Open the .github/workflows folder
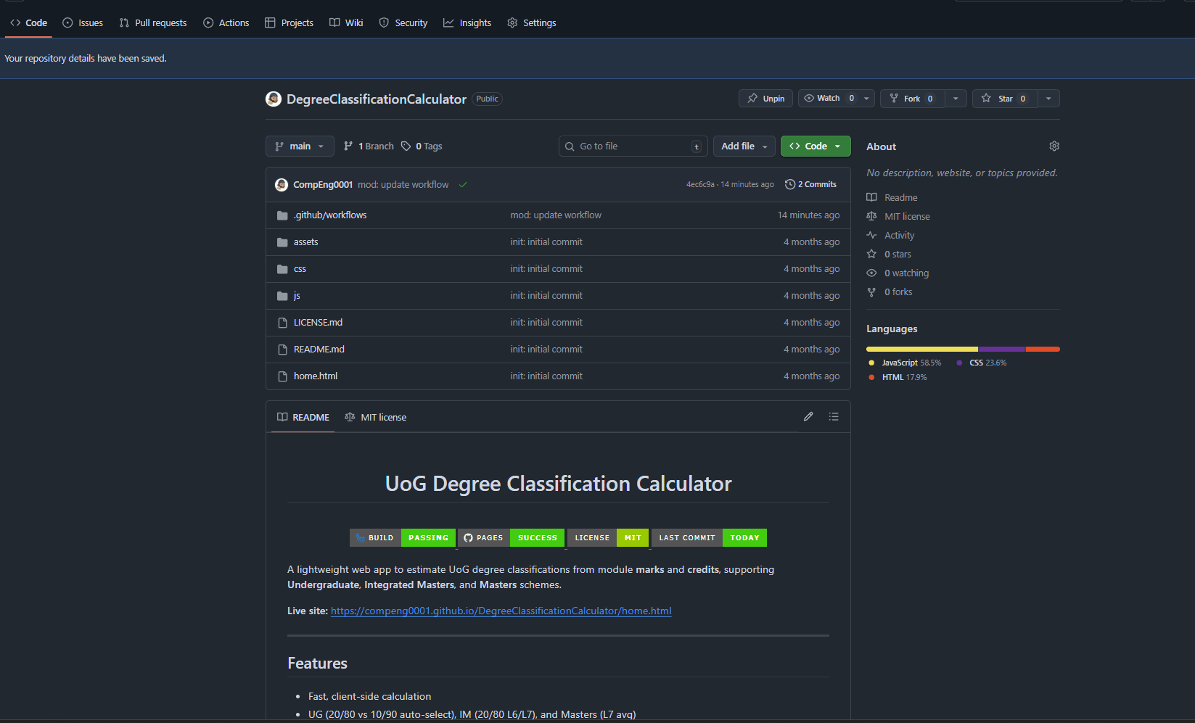Screen dimensions: 1195x723 coord(329,215)
